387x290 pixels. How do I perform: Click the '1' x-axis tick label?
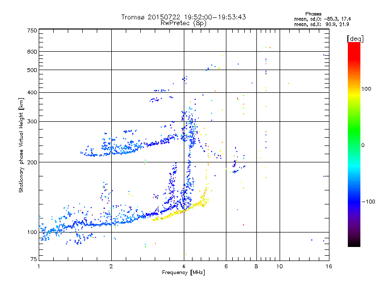(x=39, y=266)
